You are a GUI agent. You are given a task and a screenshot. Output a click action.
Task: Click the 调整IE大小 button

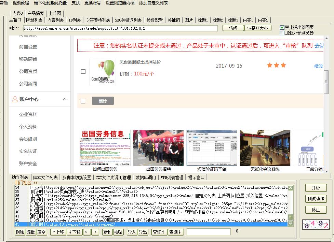tap(258, 28)
